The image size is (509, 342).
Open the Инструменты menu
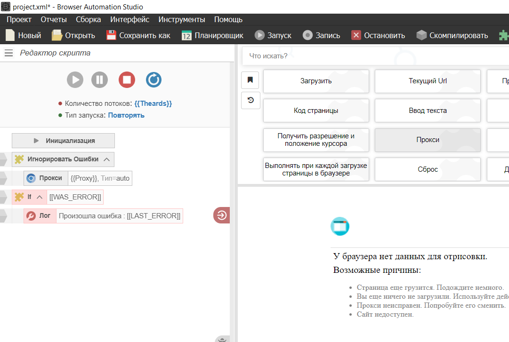tap(182, 19)
